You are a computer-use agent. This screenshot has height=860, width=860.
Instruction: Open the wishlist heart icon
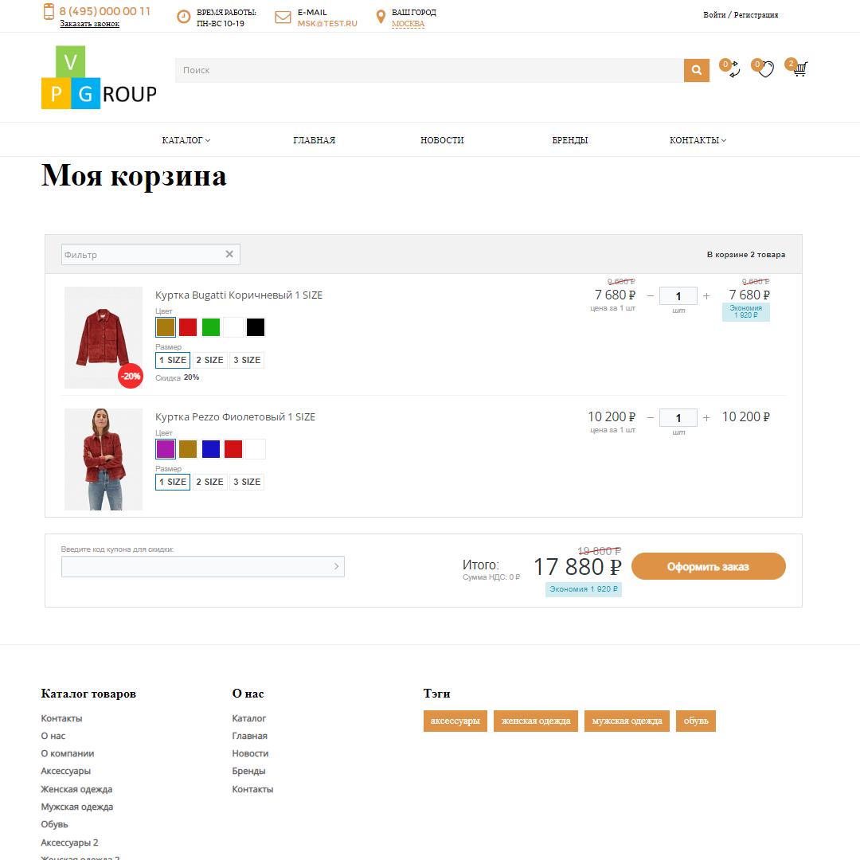click(765, 70)
